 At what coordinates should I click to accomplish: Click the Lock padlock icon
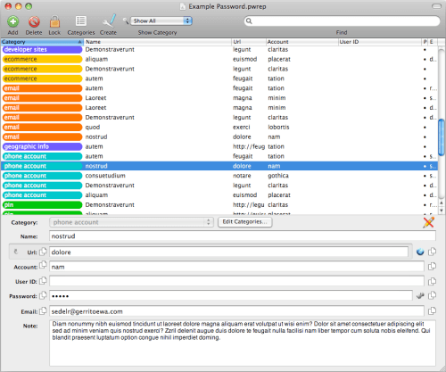54,21
